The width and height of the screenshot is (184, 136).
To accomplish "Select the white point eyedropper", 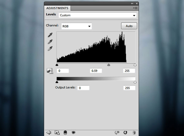I will pos(50,49).
